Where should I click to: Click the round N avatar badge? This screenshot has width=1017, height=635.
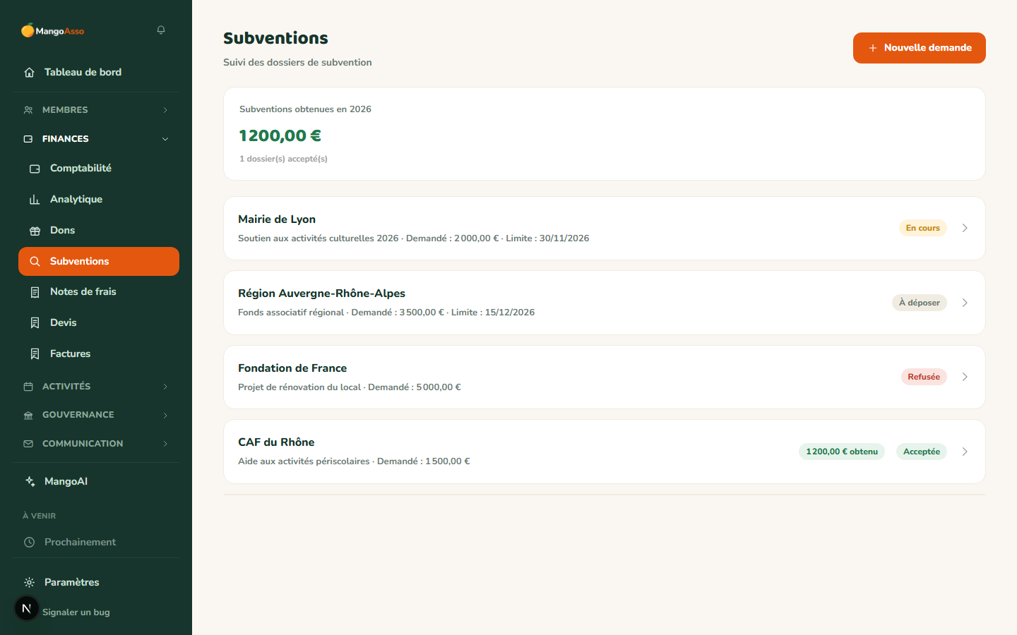click(x=27, y=608)
